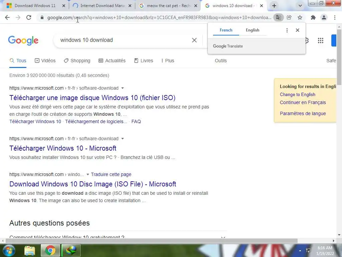Open the Chrome three-dot menu
The height and width of the screenshot is (257, 342).
(335, 17)
